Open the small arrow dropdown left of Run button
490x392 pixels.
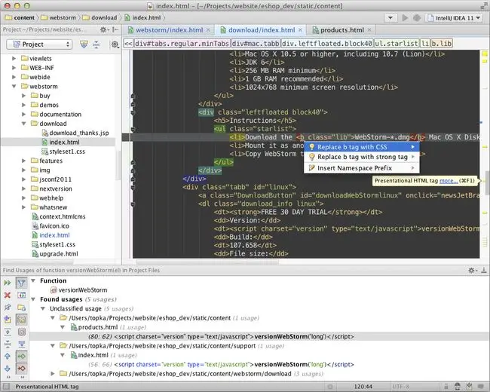[390, 18]
